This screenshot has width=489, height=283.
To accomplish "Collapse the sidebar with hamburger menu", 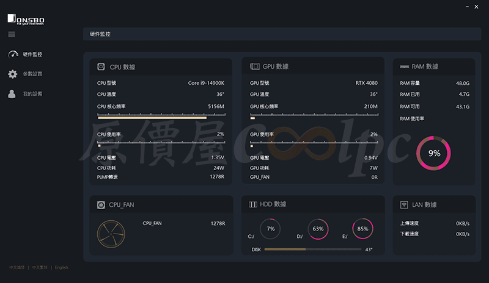I will (12, 34).
